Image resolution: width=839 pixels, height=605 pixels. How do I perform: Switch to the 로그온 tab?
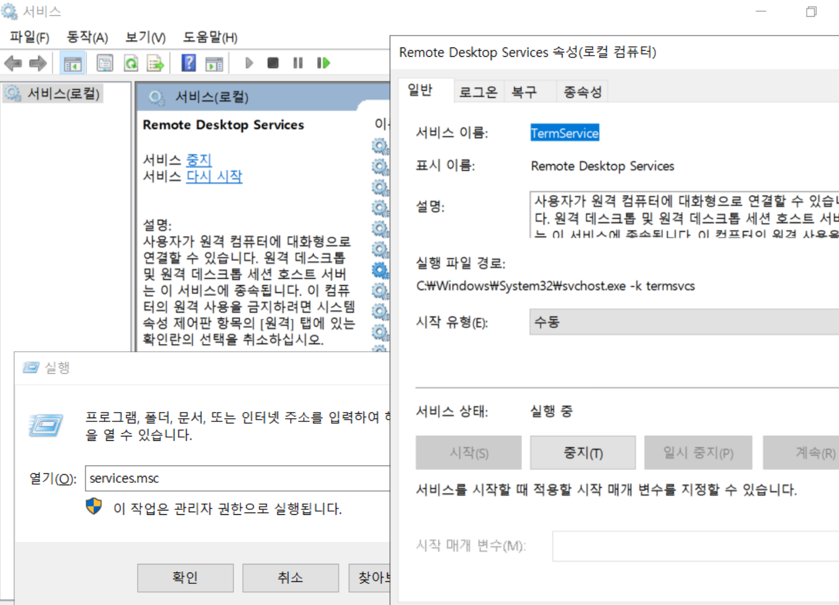[x=478, y=92]
